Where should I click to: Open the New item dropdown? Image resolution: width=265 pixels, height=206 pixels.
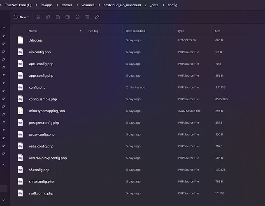[x=21, y=17]
